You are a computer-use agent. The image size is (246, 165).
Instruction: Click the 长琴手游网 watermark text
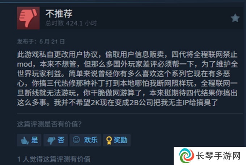[218, 156]
